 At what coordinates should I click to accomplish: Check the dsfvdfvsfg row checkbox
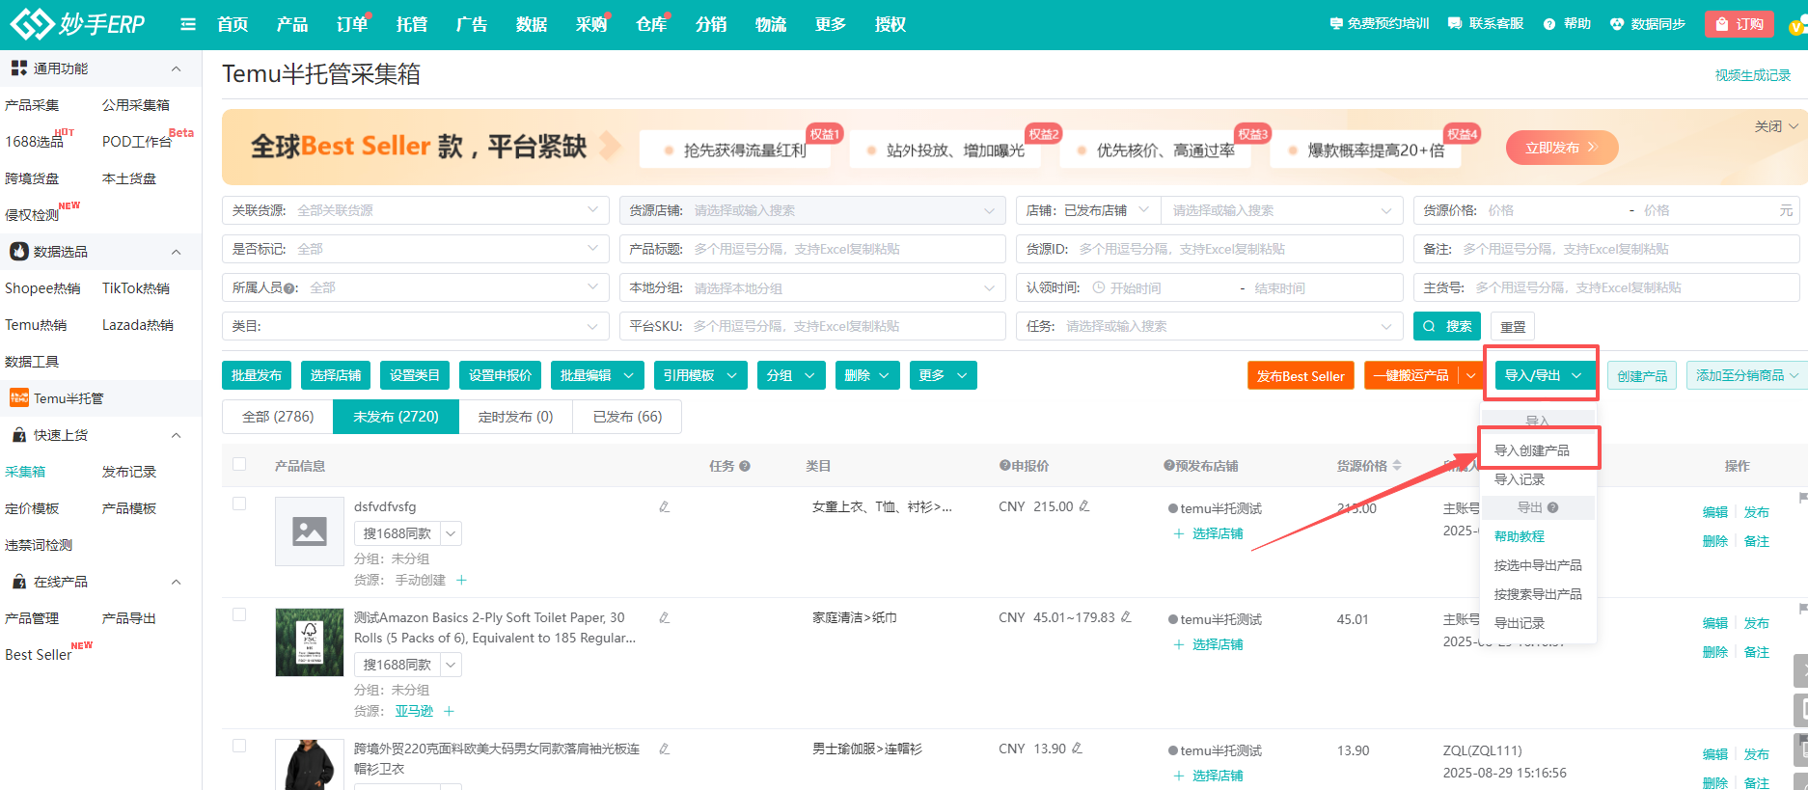click(239, 504)
